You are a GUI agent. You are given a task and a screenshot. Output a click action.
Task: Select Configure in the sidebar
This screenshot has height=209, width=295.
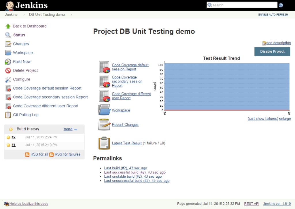click(x=22, y=79)
